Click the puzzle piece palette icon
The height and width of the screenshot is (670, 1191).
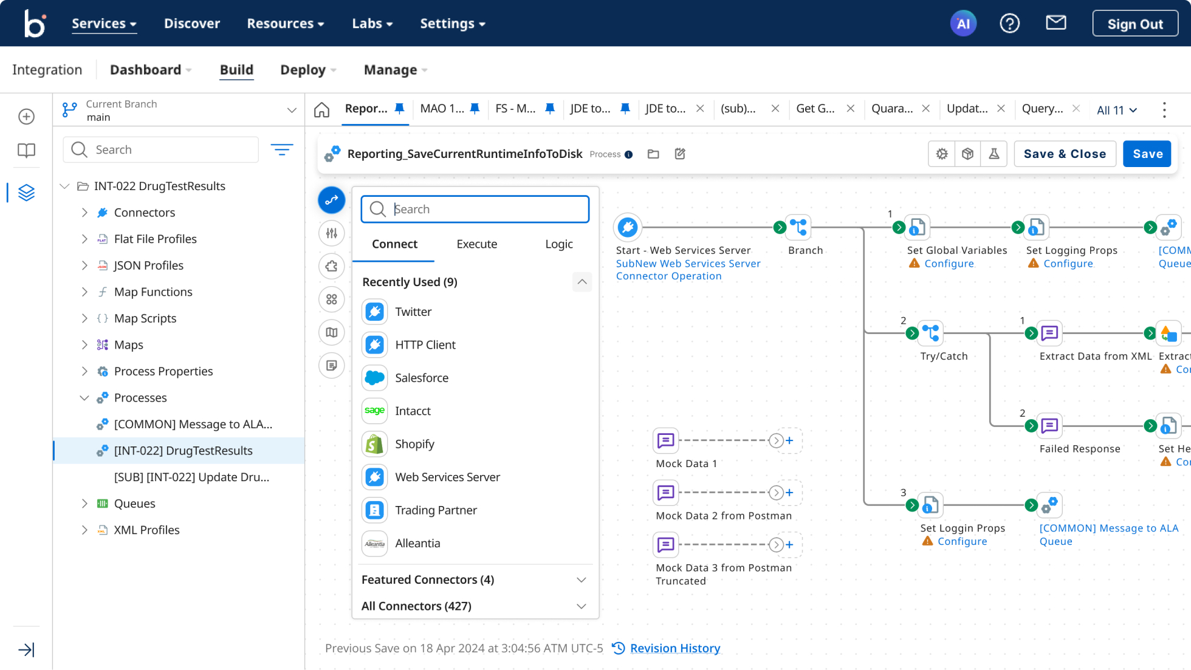coord(332,266)
